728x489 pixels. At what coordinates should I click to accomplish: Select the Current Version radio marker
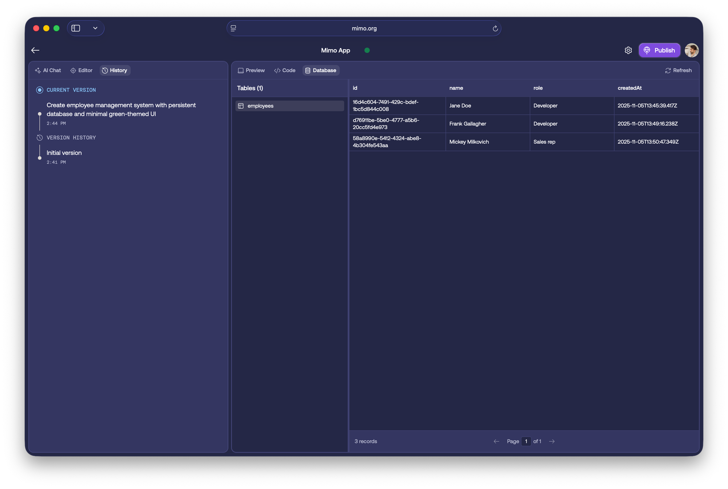[x=40, y=90]
